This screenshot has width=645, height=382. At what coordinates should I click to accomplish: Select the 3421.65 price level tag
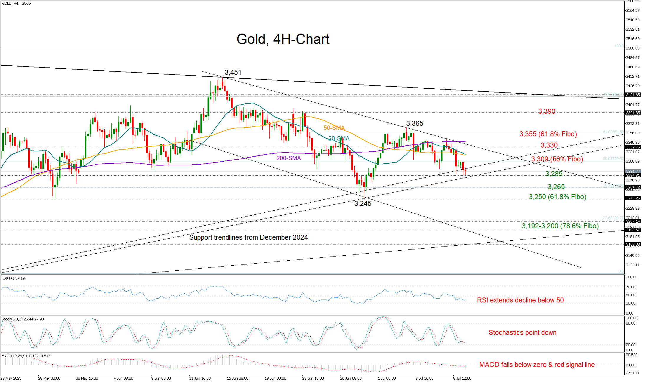tap(633, 95)
